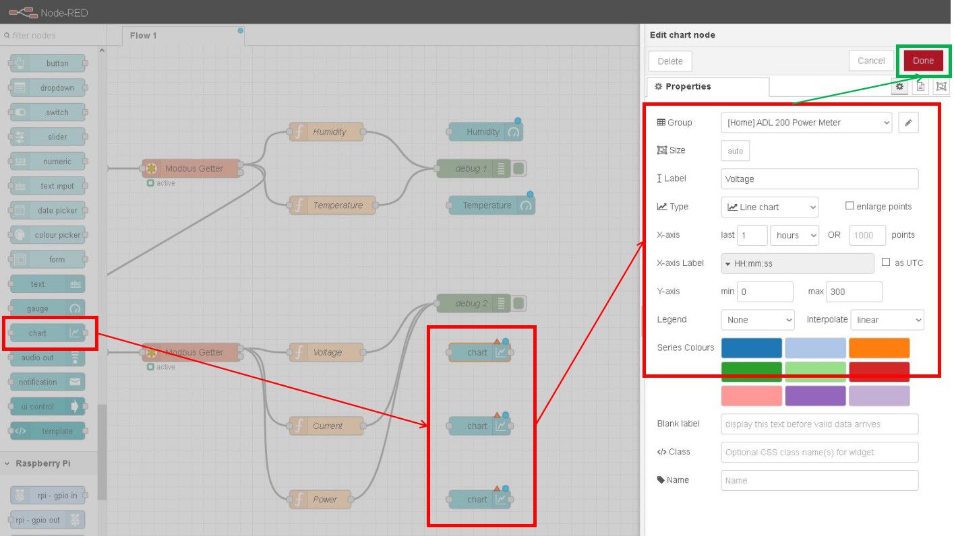Image resolution: width=954 pixels, height=536 pixels.
Task: Select the Properties tab
Action: click(x=707, y=87)
